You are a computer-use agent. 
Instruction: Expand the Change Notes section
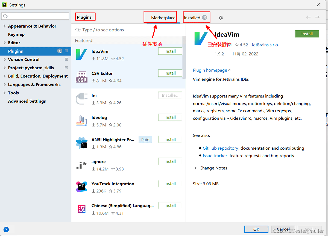[x=195, y=168]
